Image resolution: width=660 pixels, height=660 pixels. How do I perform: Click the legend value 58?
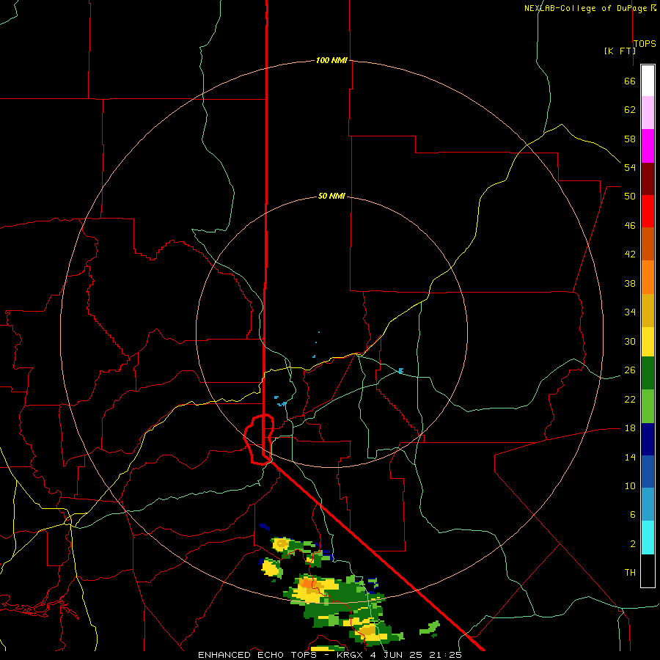pos(630,139)
